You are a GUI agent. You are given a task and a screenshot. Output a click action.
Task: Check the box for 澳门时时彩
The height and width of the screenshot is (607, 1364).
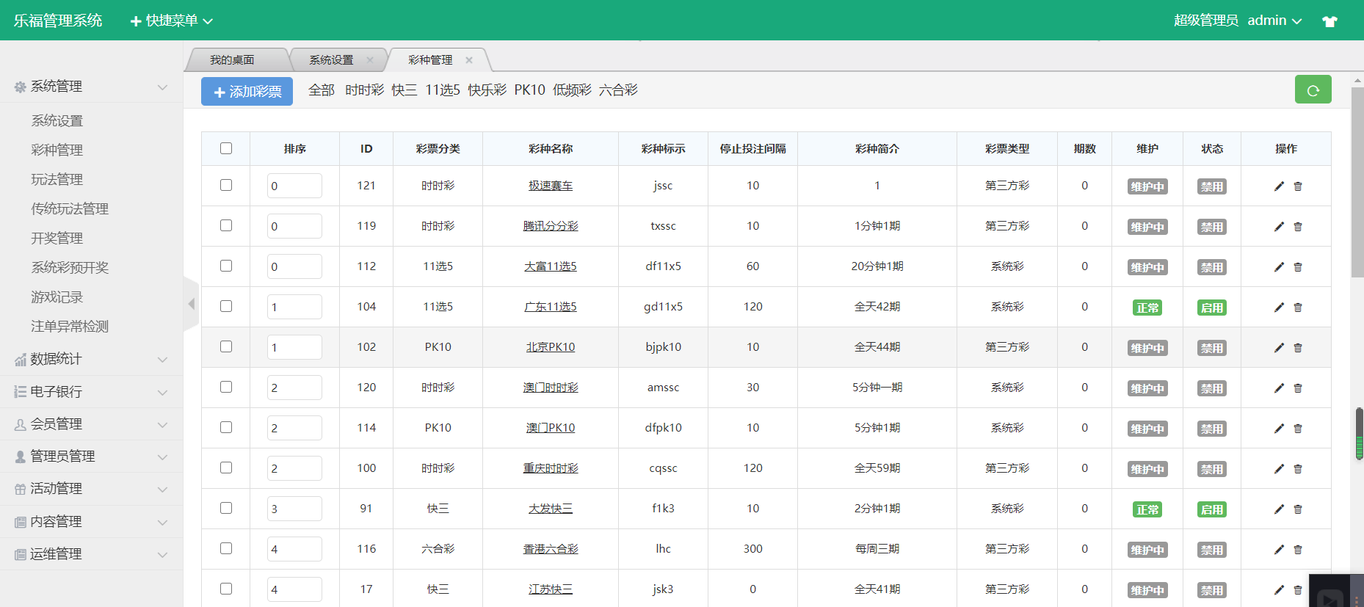[x=226, y=387]
